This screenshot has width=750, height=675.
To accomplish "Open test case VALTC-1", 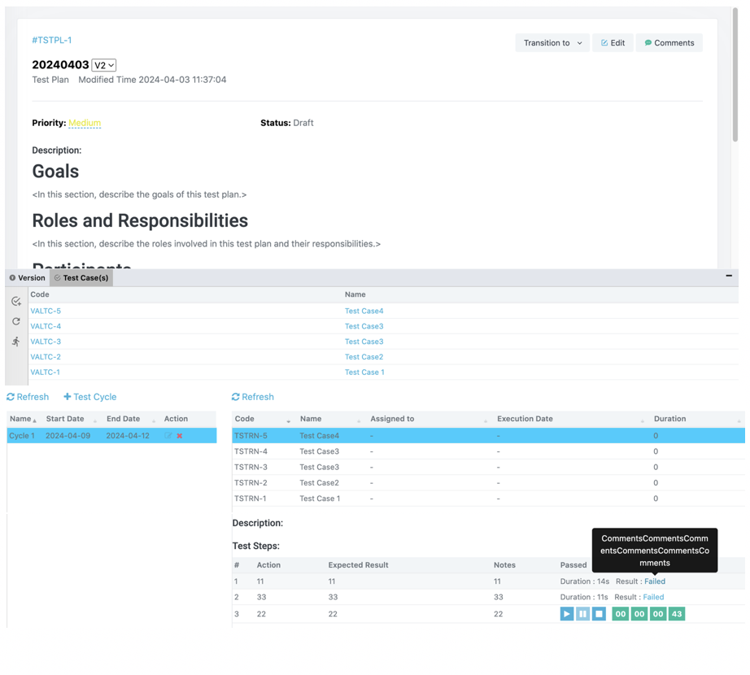I will coord(45,372).
